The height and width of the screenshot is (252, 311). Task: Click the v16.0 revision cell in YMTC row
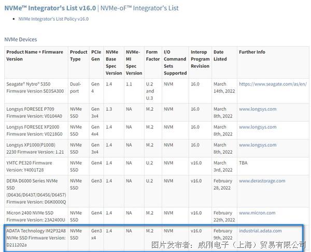coord(200,166)
